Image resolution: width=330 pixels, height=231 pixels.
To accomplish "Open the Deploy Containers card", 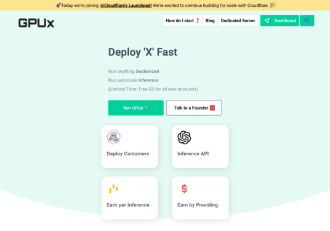I will point(130,147).
